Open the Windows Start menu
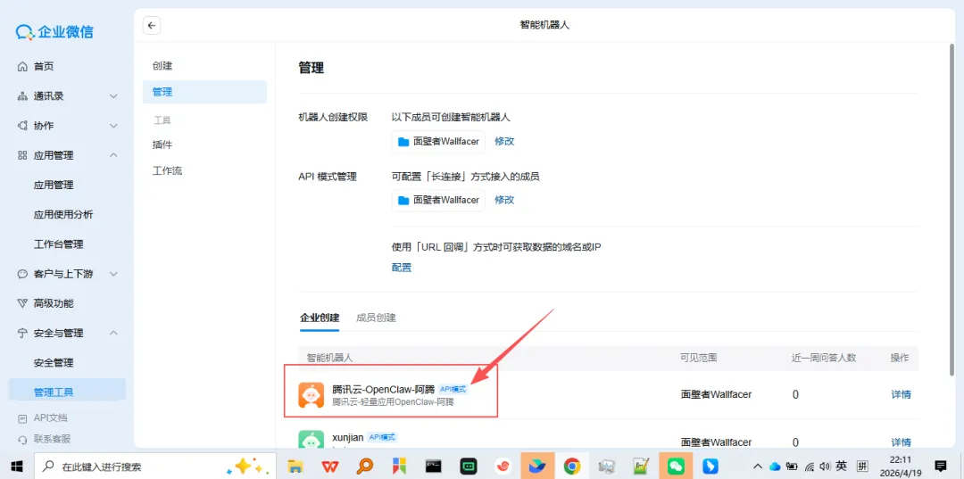964x479 pixels. [x=17, y=467]
